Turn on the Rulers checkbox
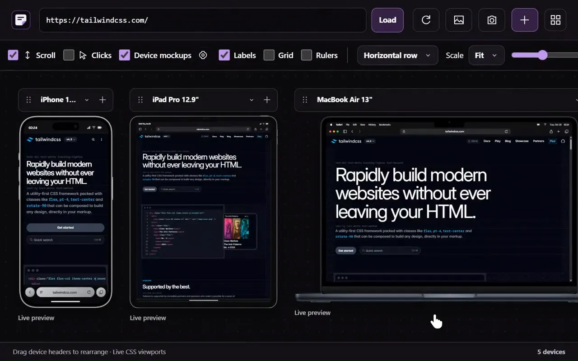The height and width of the screenshot is (361, 578). 306,55
